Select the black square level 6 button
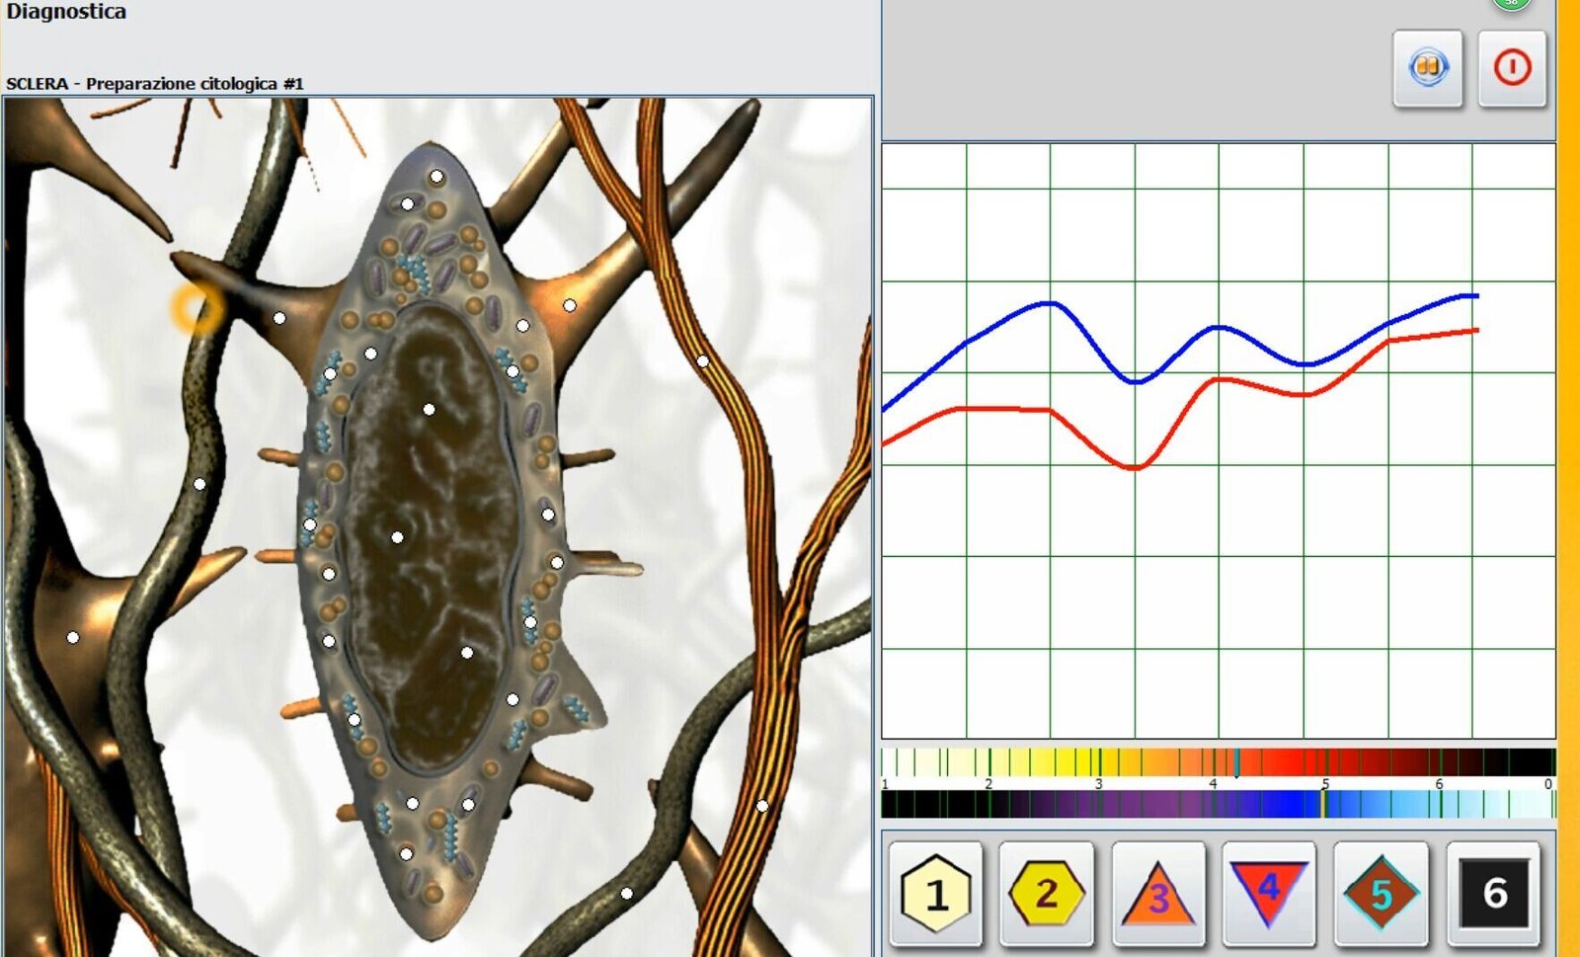Image resolution: width=1580 pixels, height=957 pixels. [x=1493, y=894]
